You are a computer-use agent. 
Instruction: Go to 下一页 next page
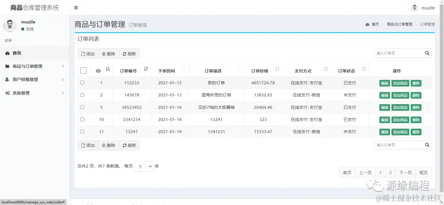(405, 172)
